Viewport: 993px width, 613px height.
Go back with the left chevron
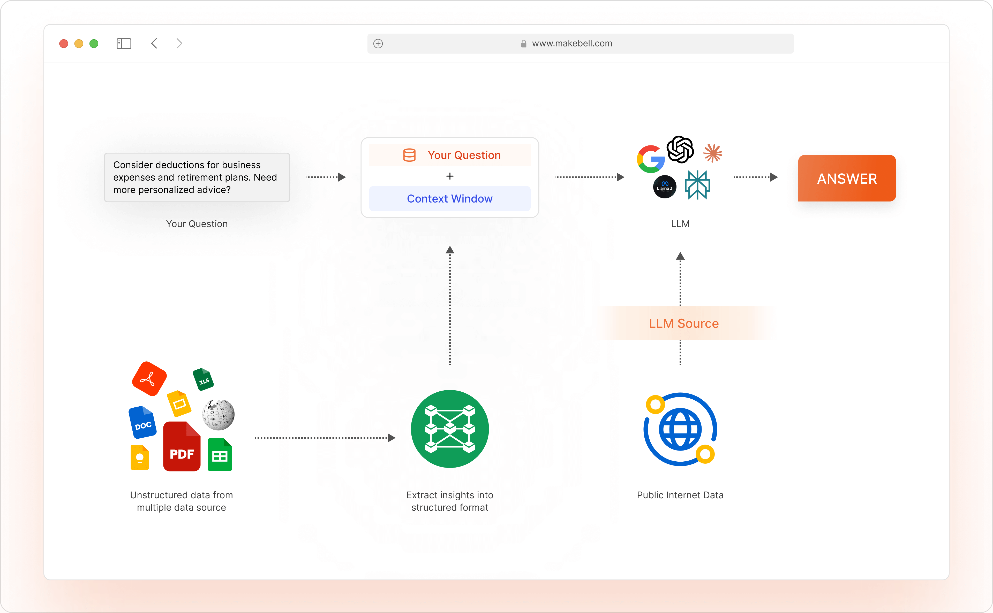pyautogui.click(x=154, y=43)
